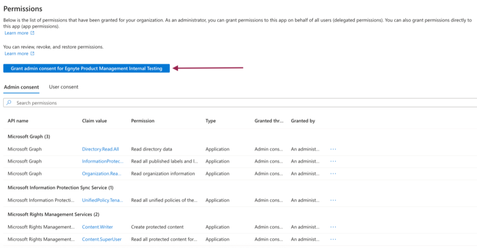
Task: Click the magnifier icon in the Search permissions box
Action: tap(9, 103)
